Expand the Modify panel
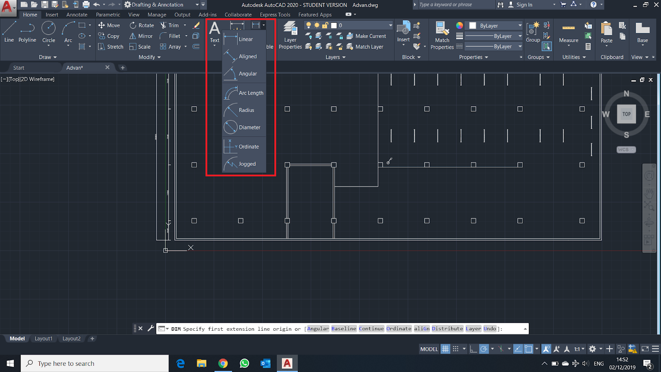This screenshot has height=372, width=661. click(150, 57)
